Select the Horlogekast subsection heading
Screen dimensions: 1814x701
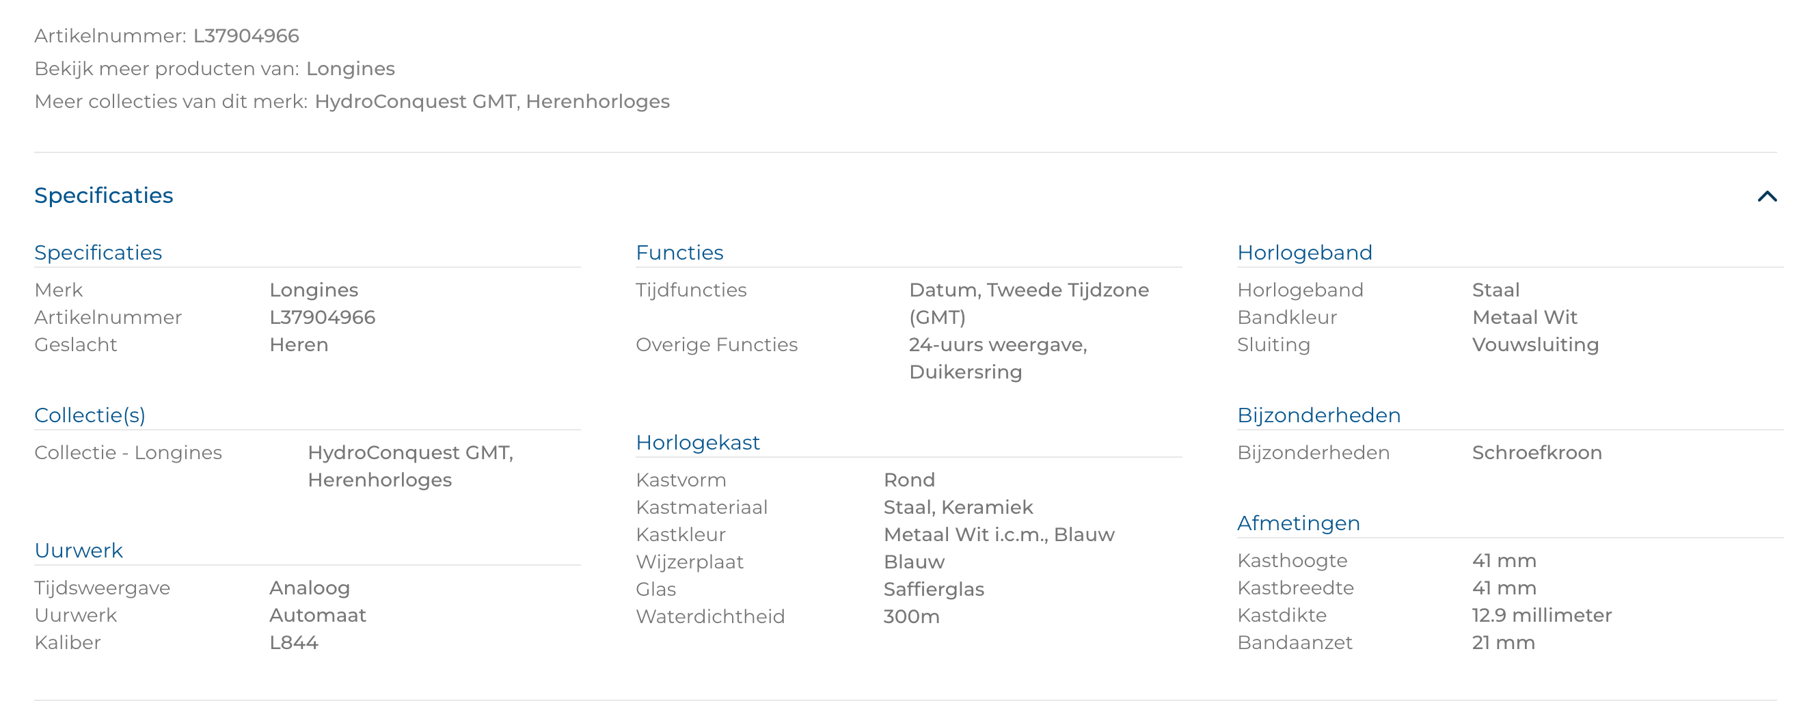pos(697,443)
